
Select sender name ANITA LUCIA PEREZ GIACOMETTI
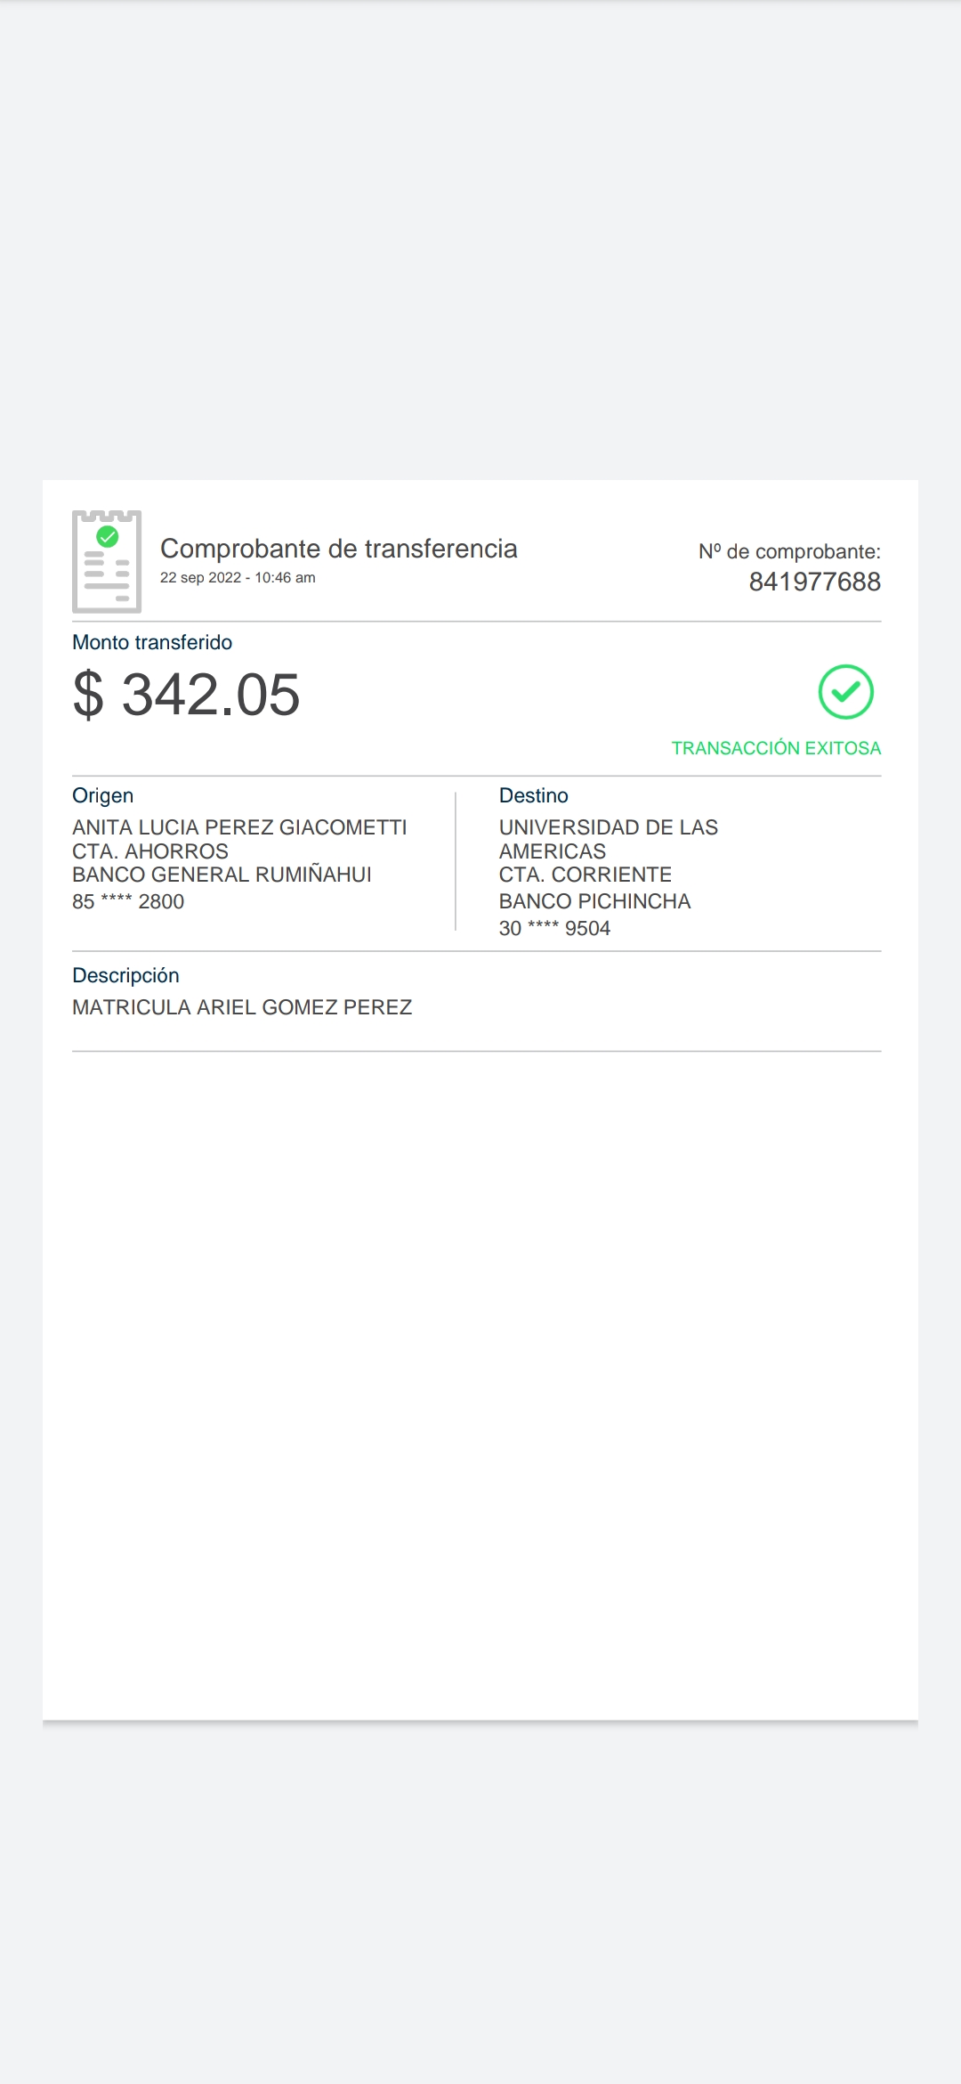[239, 827]
